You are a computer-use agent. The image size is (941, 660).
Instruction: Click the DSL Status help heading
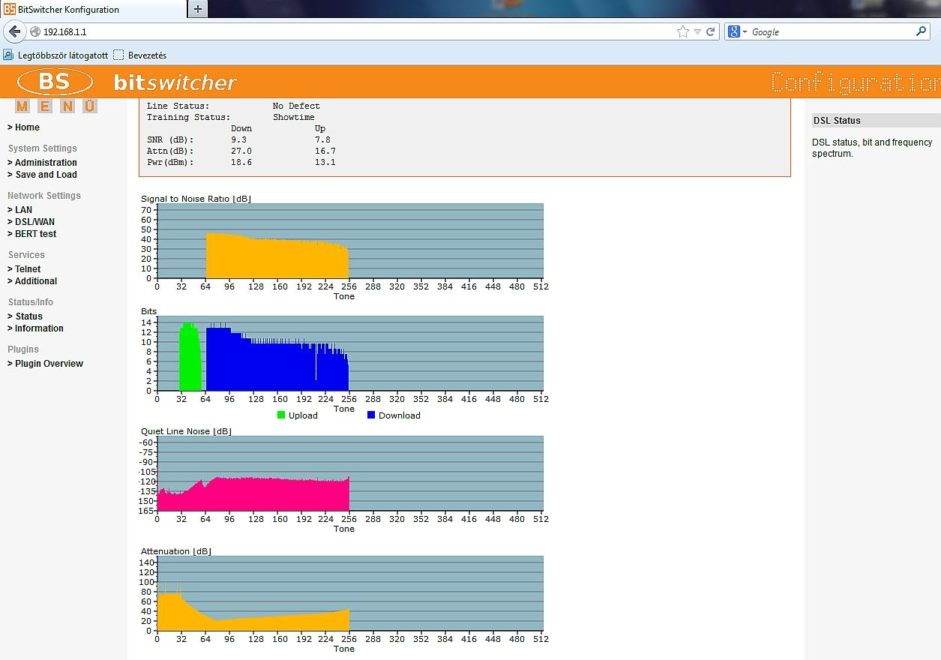836,121
